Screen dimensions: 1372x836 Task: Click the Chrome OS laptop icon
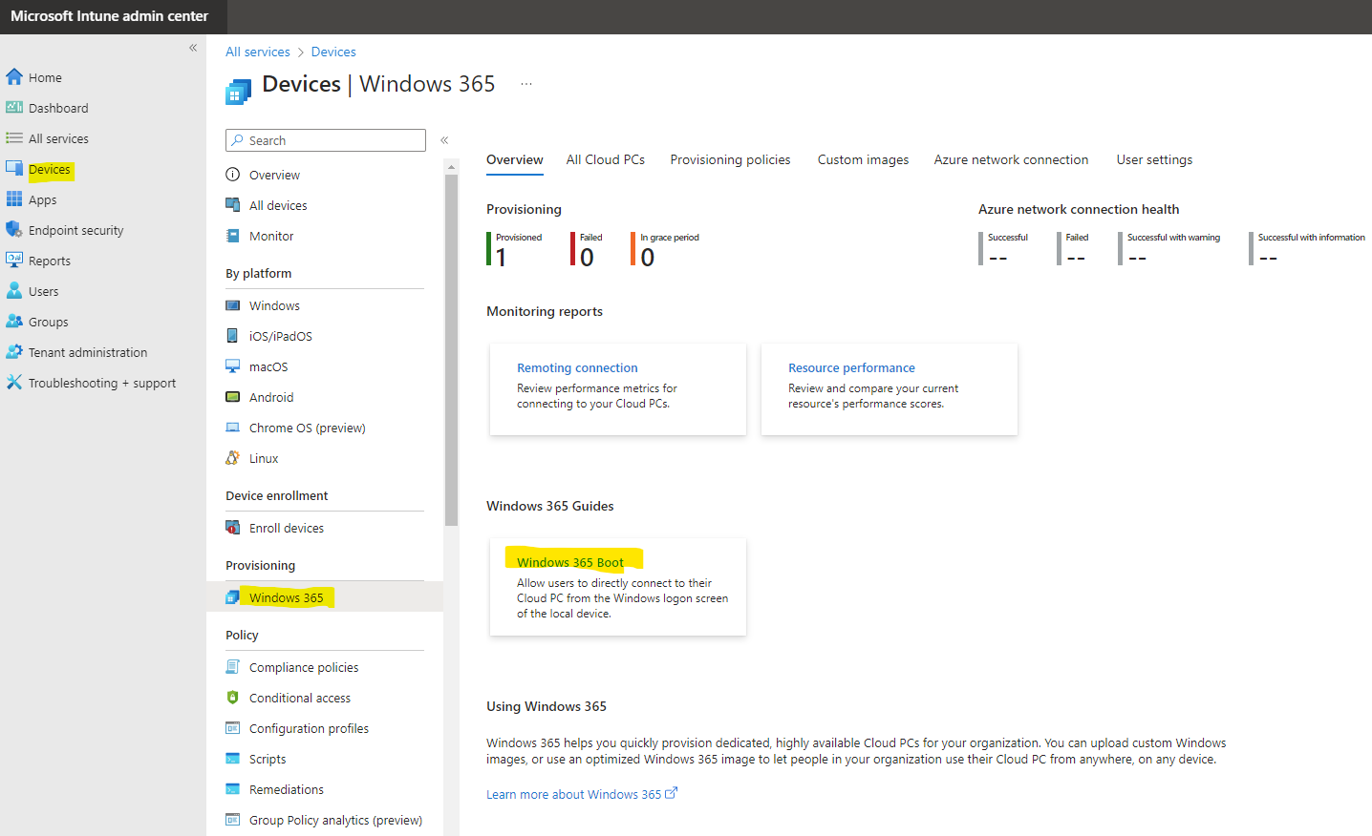coord(232,428)
